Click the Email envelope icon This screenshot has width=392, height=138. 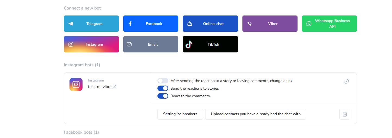(x=129, y=44)
